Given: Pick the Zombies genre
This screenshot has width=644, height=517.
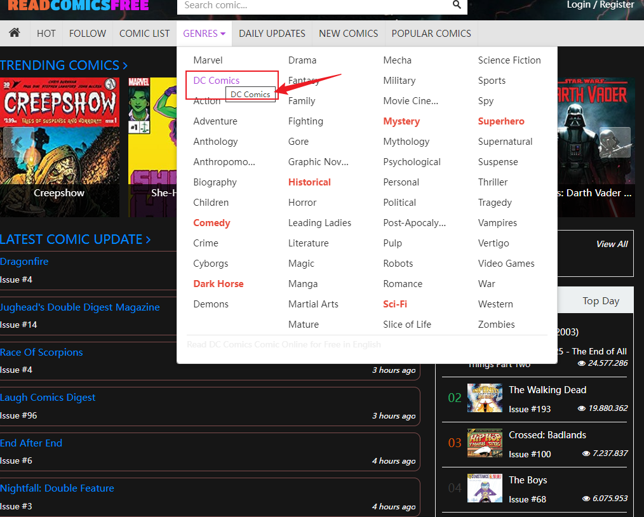Looking at the screenshot, I should pyautogui.click(x=496, y=325).
